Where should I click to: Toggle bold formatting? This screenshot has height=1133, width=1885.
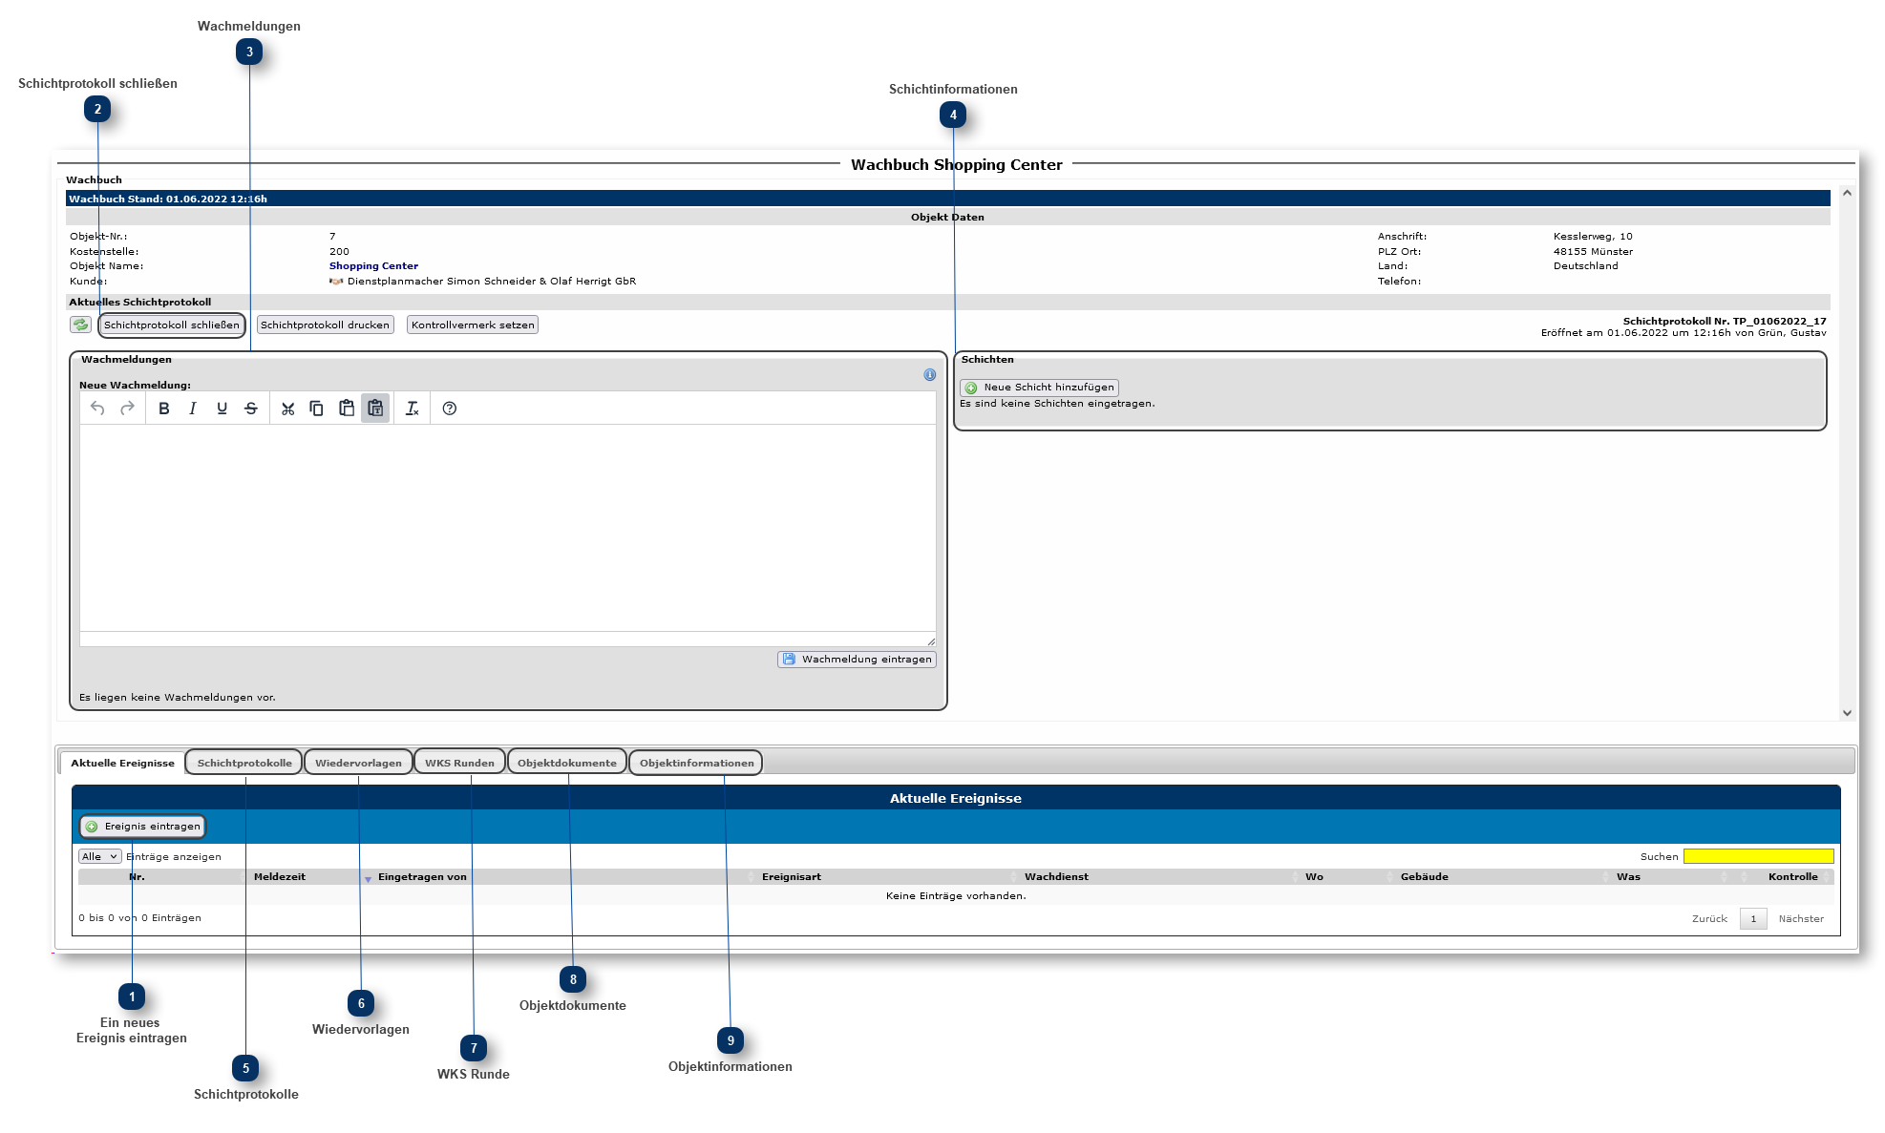point(164,409)
